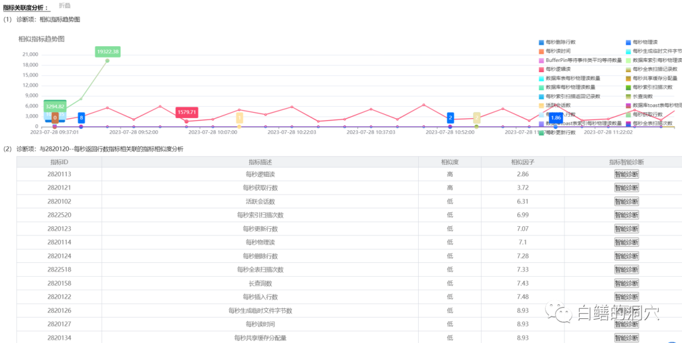The width and height of the screenshot is (682, 343).
Task: Click the 指标ID column header
Action: [x=59, y=162]
